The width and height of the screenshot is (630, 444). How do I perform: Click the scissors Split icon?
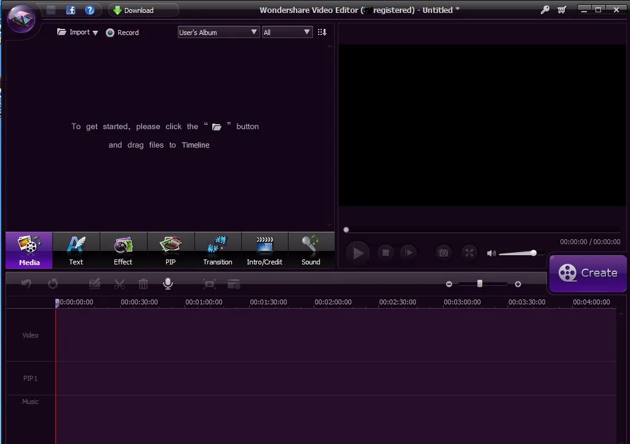pyautogui.click(x=119, y=284)
